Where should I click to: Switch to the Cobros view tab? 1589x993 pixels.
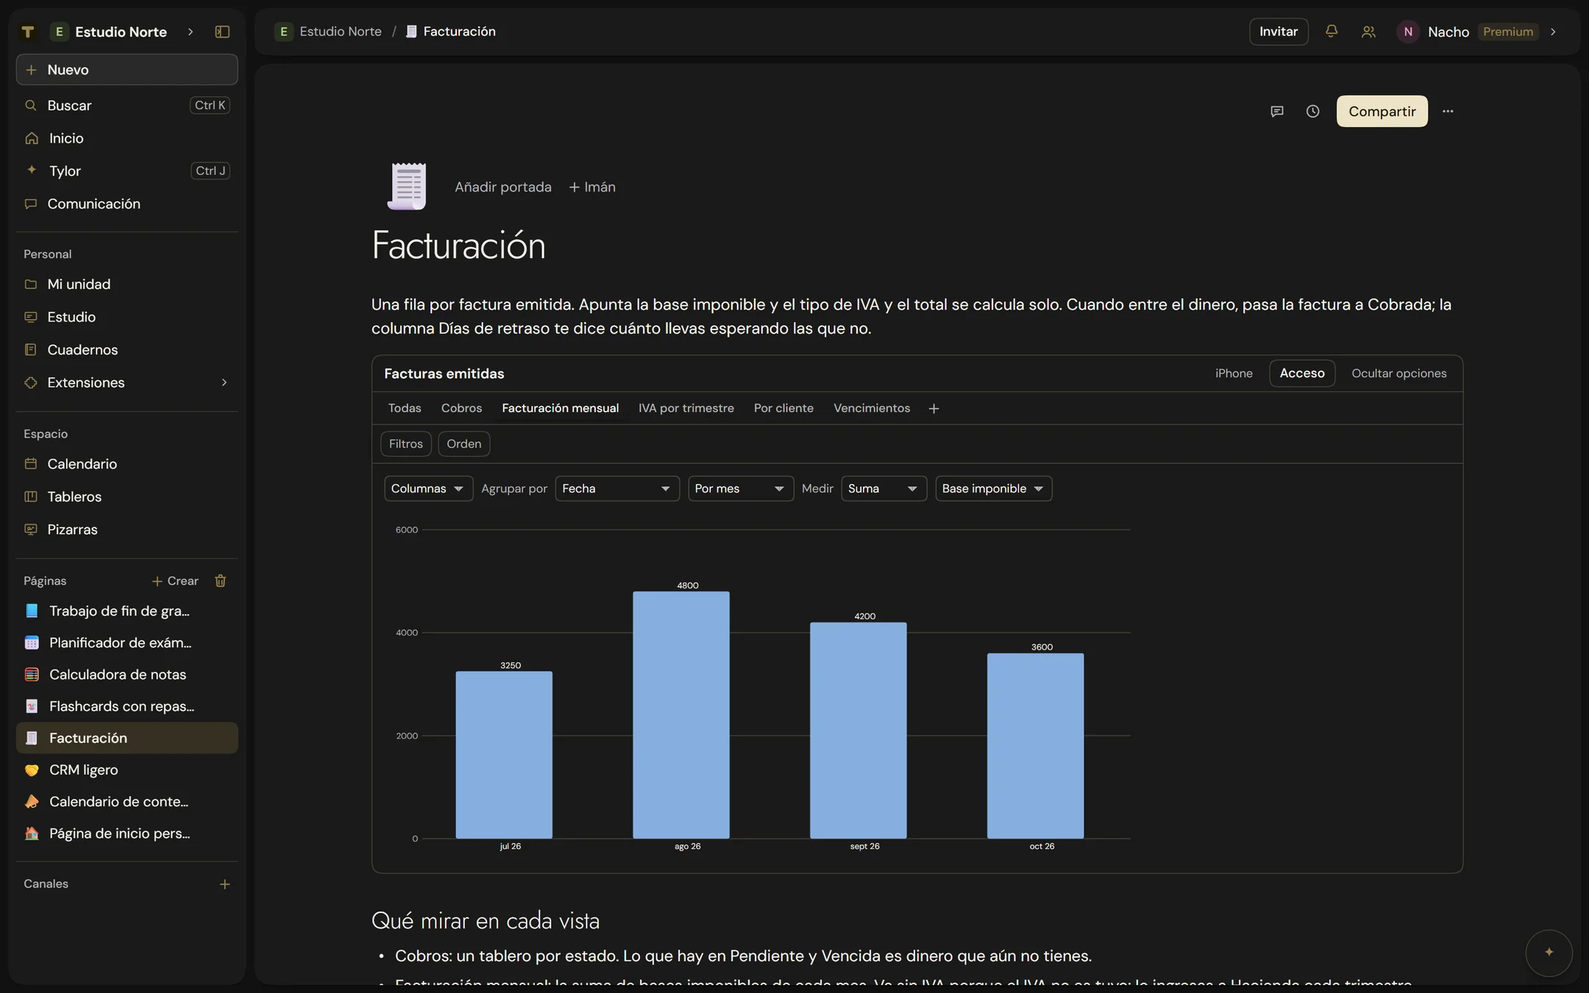[x=461, y=408]
